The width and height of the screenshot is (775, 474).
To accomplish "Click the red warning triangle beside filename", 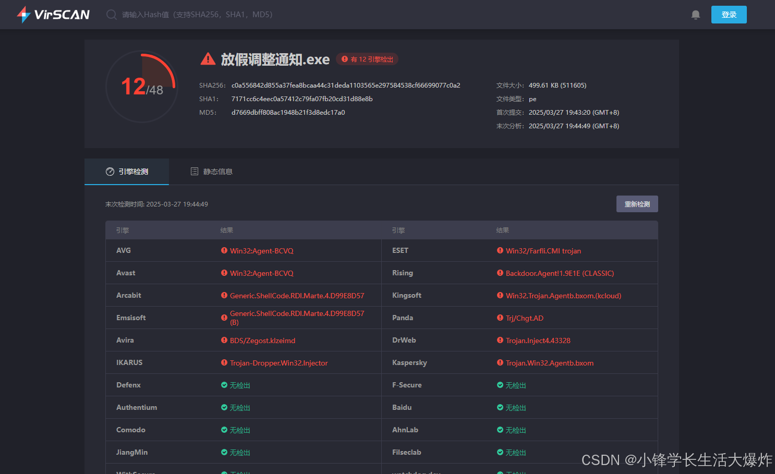I will pos(208,59).
